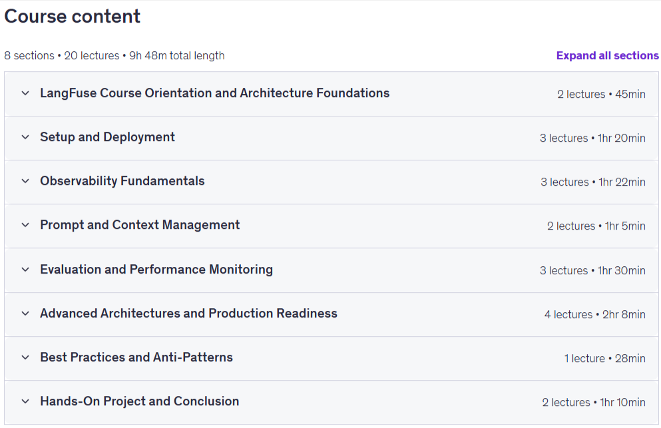Screen dimensions: 661x428
Task: Expand chevron for Evaluation and Performance Monitoring
Action: 25,270
